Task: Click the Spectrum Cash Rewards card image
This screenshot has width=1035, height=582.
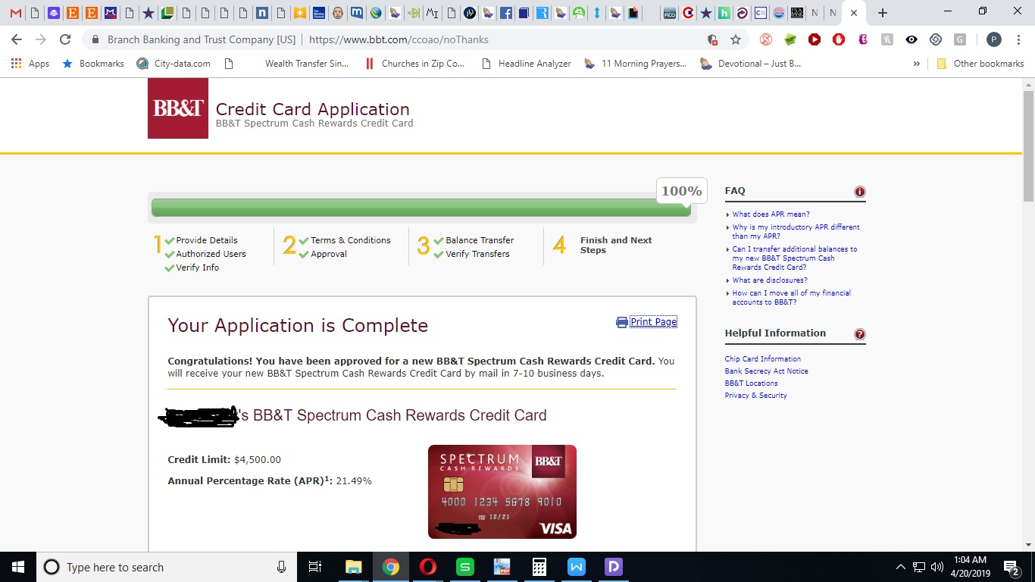Action: 502,492
